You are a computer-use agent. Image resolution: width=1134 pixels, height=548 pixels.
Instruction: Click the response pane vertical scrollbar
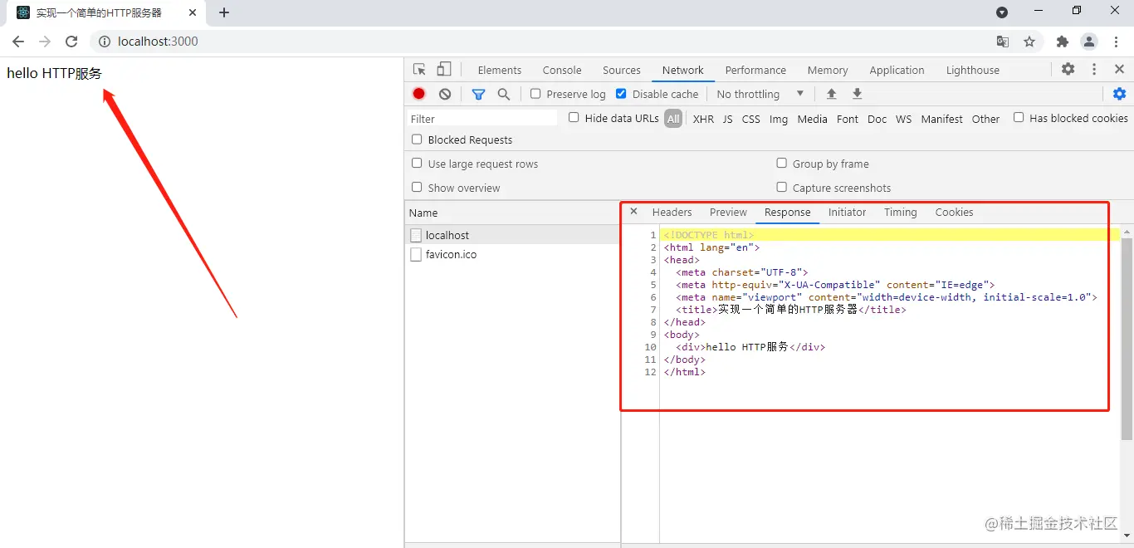click(1127, 339)
